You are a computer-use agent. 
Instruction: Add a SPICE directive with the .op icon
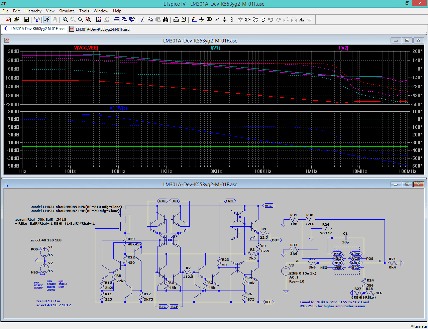tap(308, 19)
